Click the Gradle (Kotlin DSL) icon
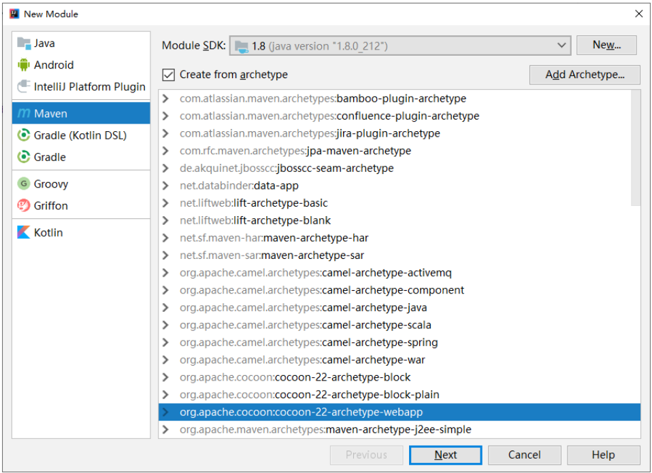652x473 pixels. pos(24,135)
